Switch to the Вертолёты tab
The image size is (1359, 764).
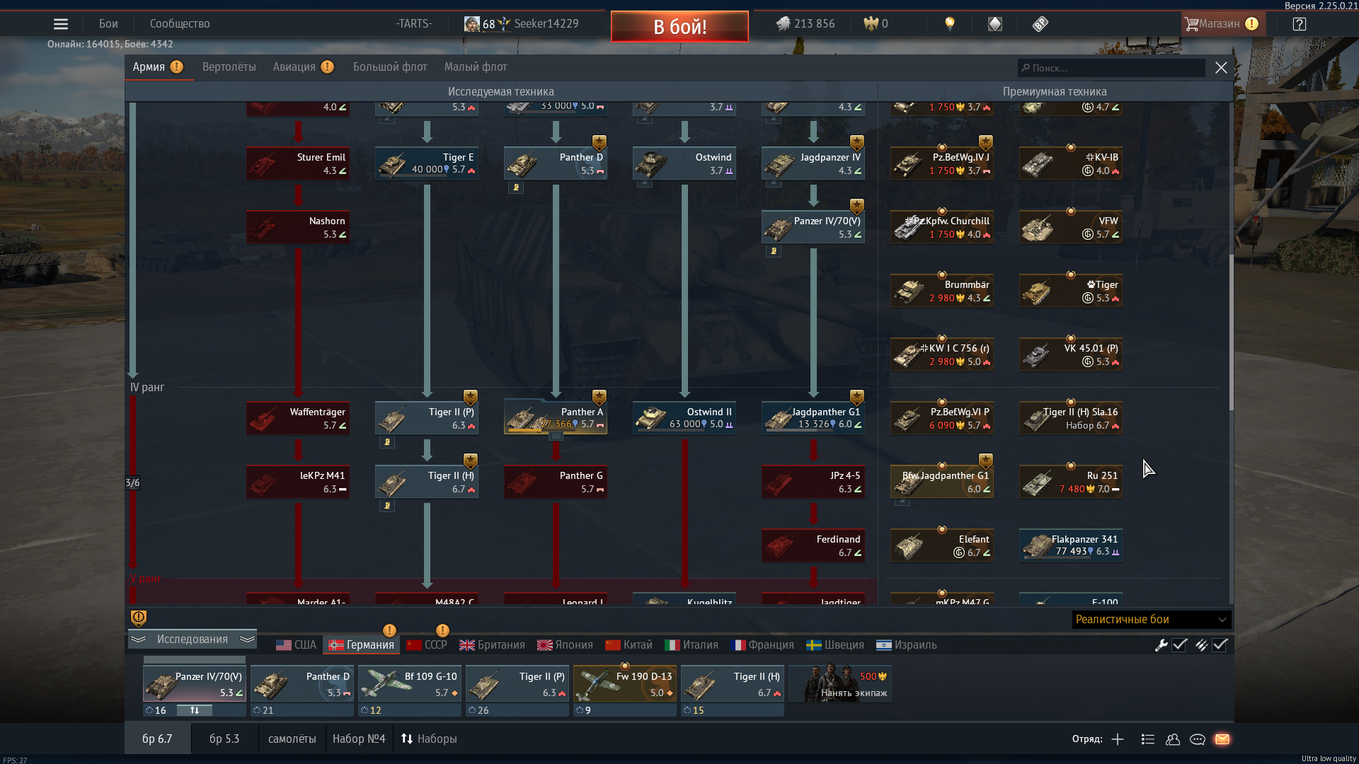click(229, 67)
